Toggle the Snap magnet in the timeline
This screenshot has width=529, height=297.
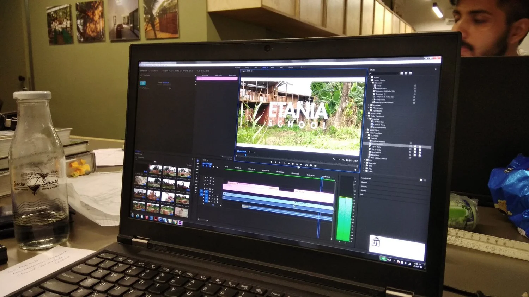(x=207, y=166)
